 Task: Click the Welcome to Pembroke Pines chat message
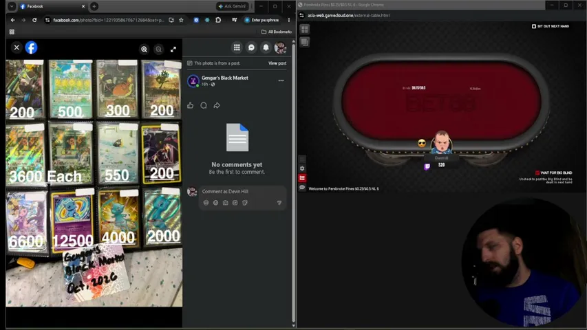click(343, 189)
